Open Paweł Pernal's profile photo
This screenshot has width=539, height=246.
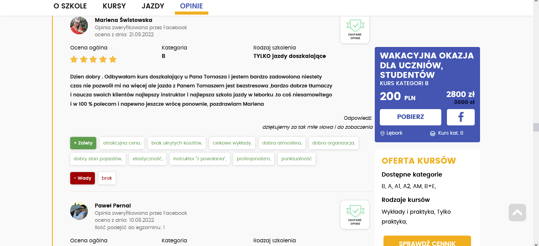[79, 211]
